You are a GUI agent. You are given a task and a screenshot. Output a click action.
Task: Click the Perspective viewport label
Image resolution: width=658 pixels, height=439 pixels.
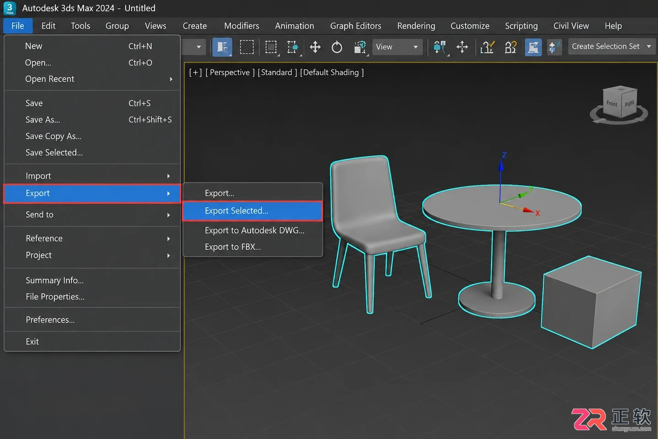click(x=230, y=73)
